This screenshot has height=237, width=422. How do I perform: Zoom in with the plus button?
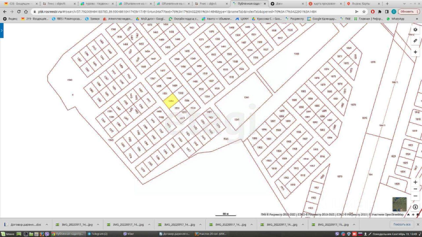coord(415,182)
